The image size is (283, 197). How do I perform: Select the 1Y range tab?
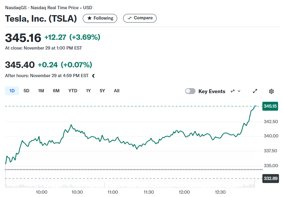88,91
